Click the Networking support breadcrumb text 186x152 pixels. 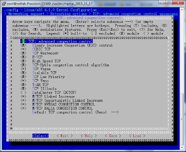coord(26,14)
